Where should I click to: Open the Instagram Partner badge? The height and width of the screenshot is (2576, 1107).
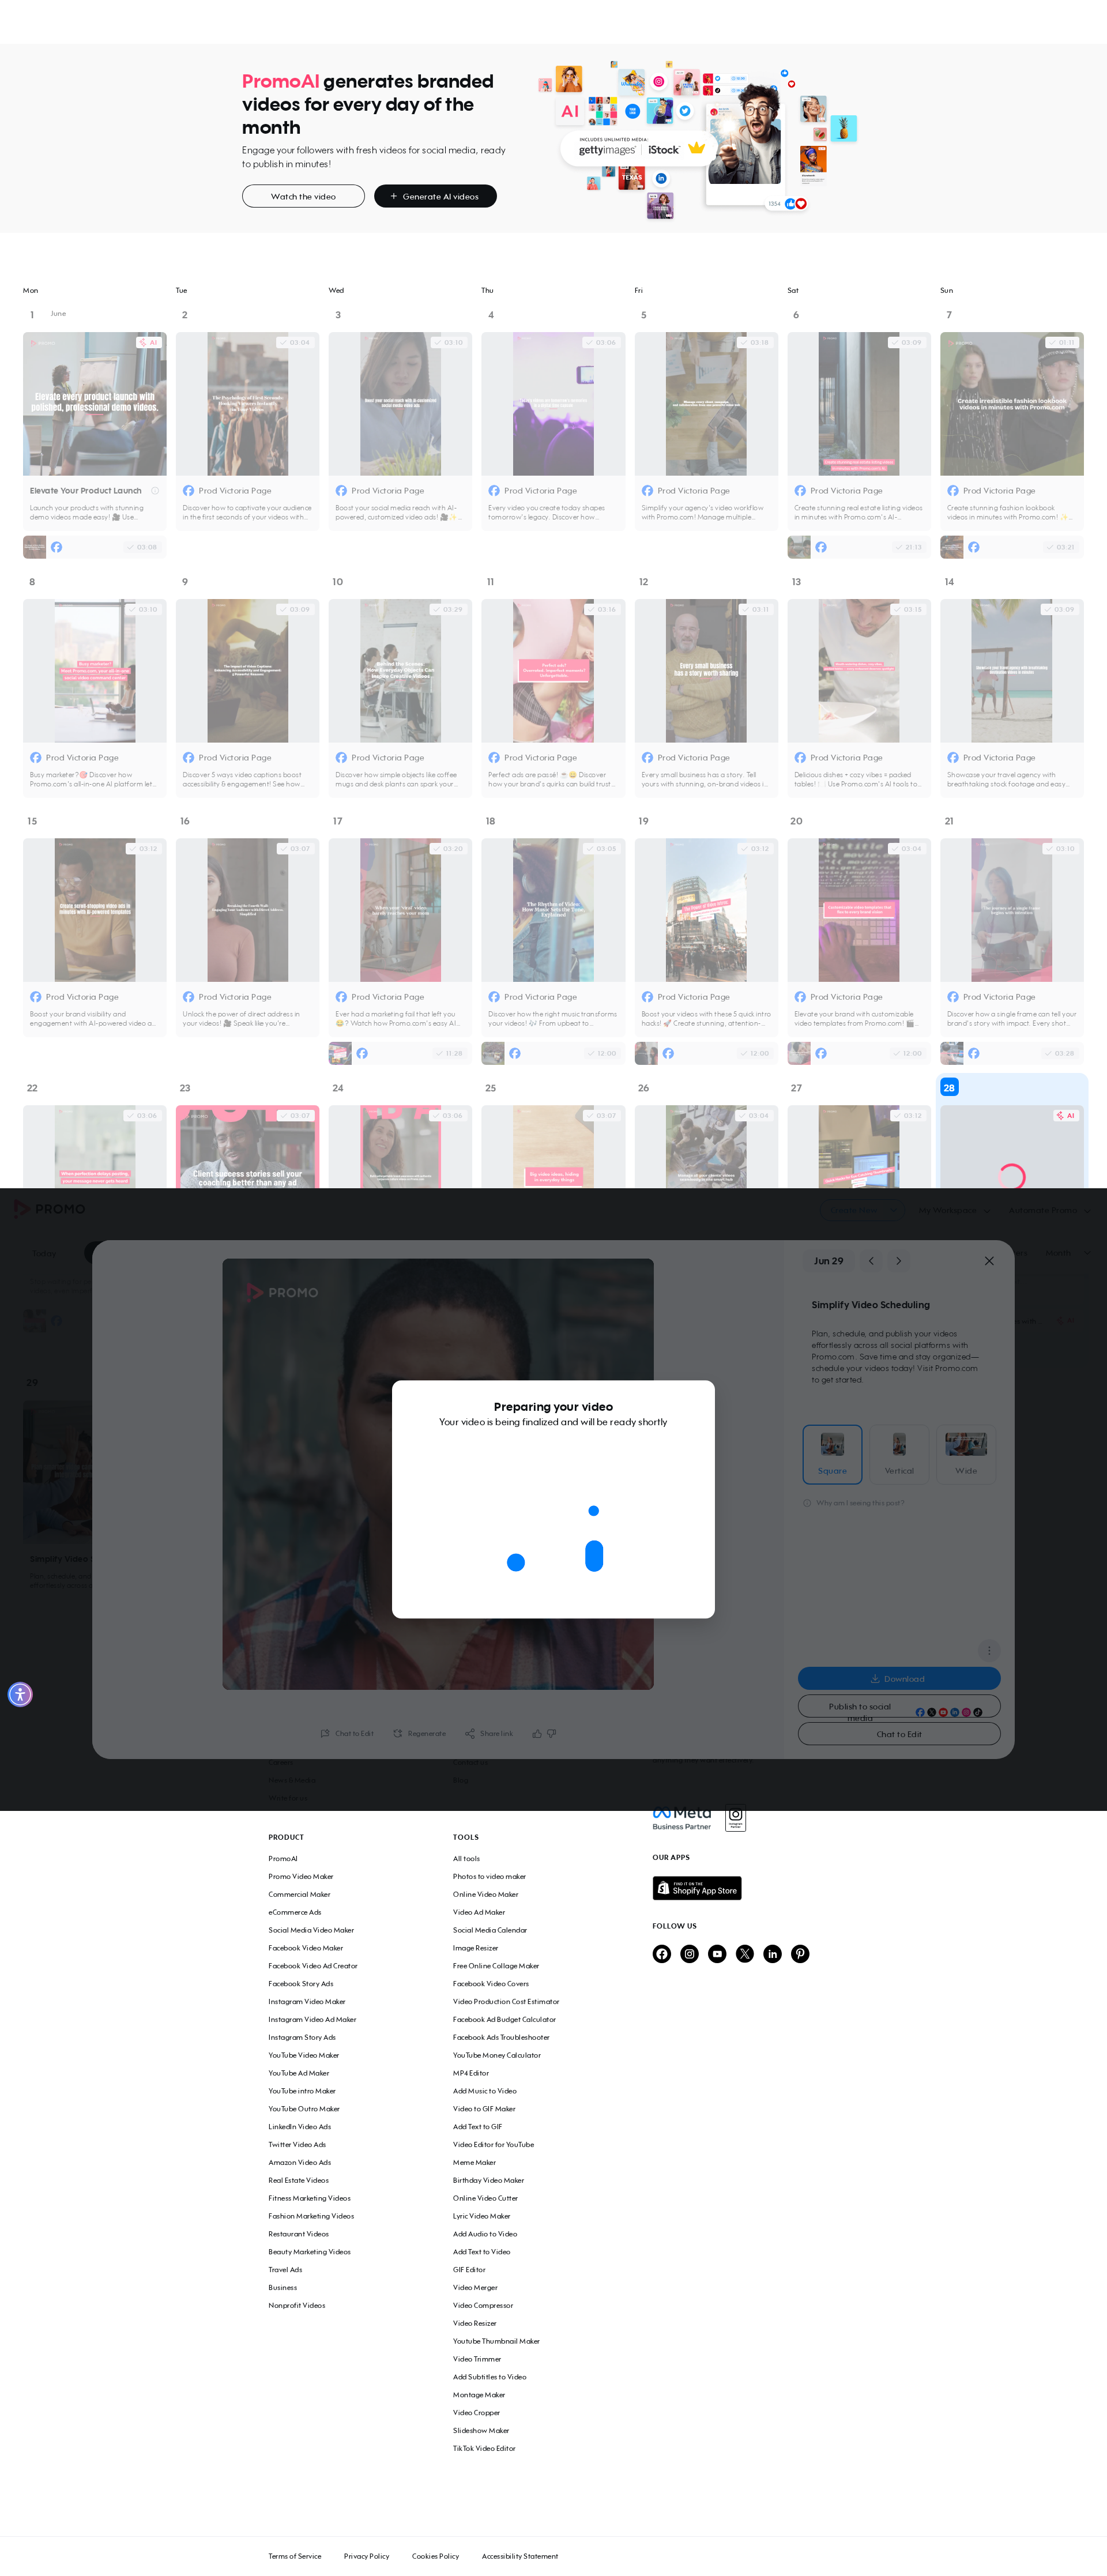pyautogui.click(x=735, y=1817)
